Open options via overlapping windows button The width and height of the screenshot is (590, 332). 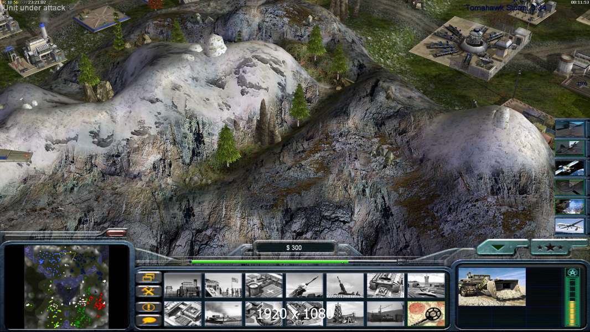(148, 277)
